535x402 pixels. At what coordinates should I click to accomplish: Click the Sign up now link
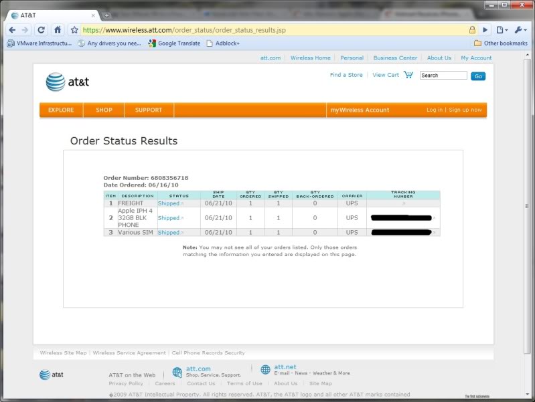(x=465, y=110)
